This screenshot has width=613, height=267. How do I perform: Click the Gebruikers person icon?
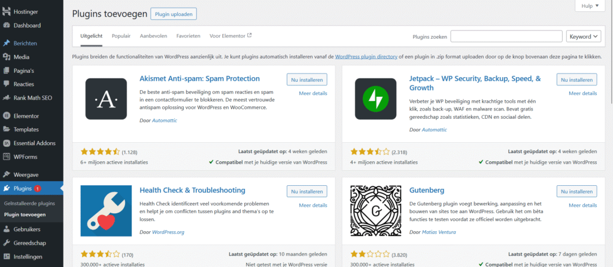point(7,229)
